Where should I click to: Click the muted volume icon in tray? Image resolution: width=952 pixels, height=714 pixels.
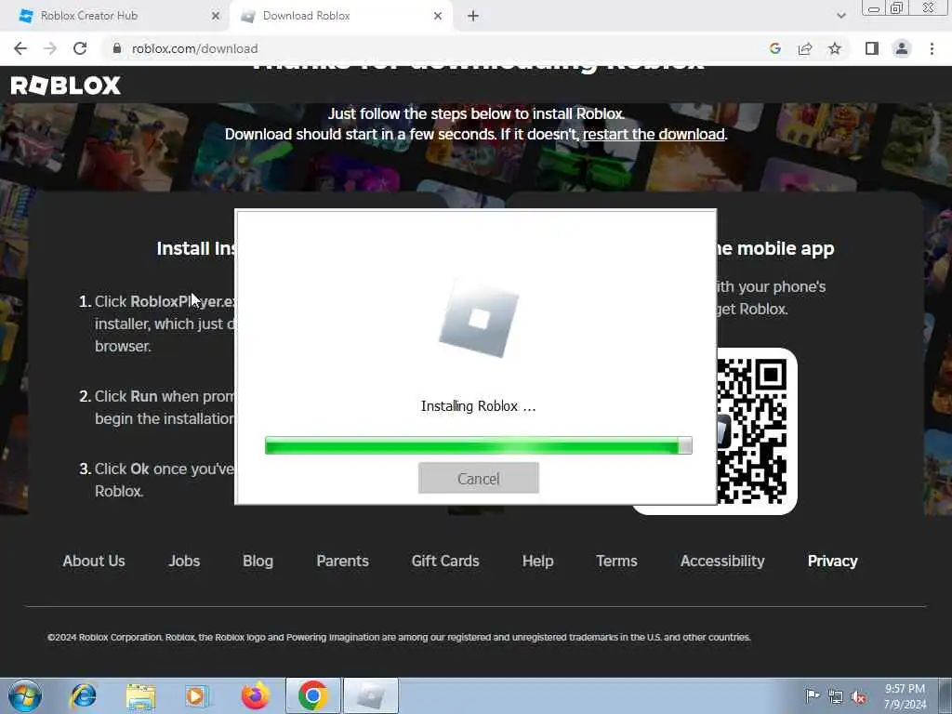click(x=858, y=697)
